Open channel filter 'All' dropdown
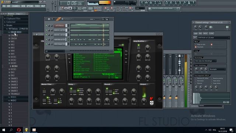236x133 pixels. tap(55, 51)
